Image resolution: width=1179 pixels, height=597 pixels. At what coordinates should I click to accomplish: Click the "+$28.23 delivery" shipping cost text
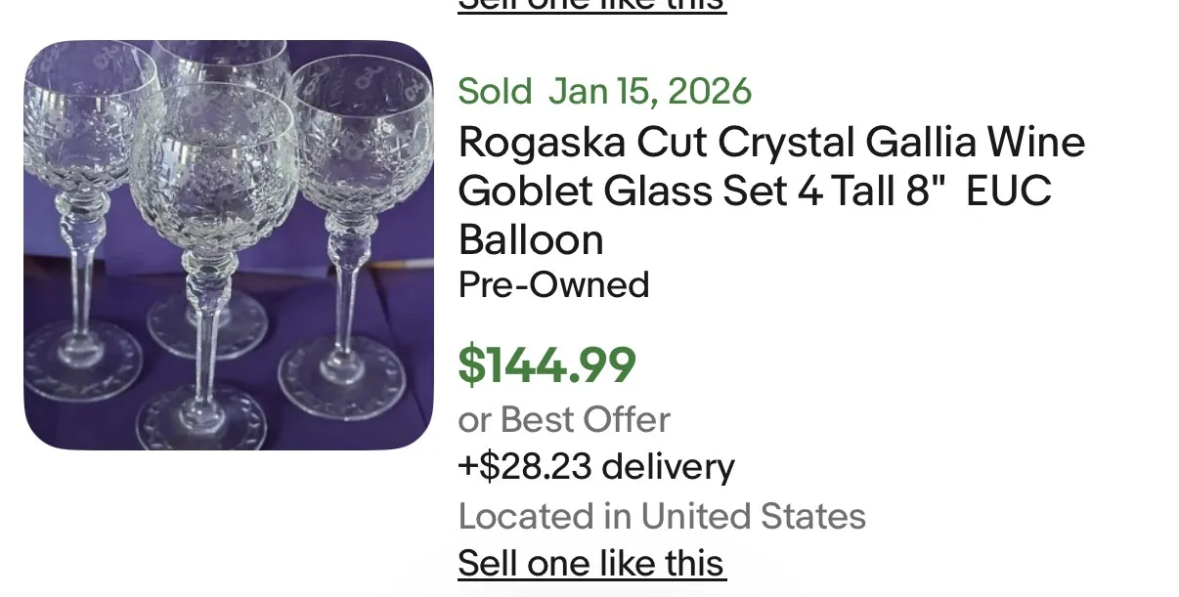coord(595,466)
